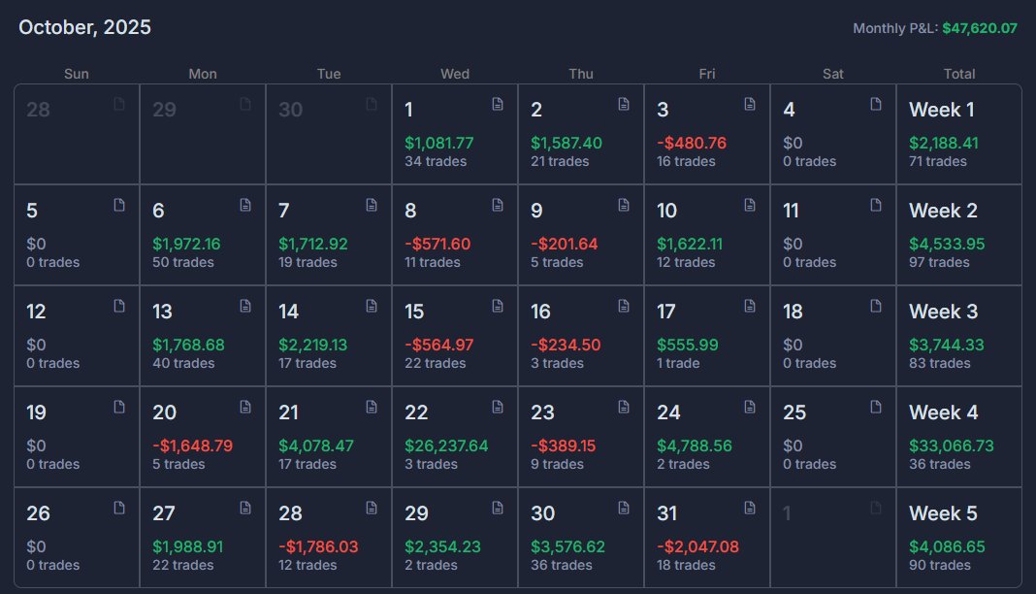Click the blank note icon on October 25
The height and width of the screenshot is (594, 1036).
tap(876, 407)
